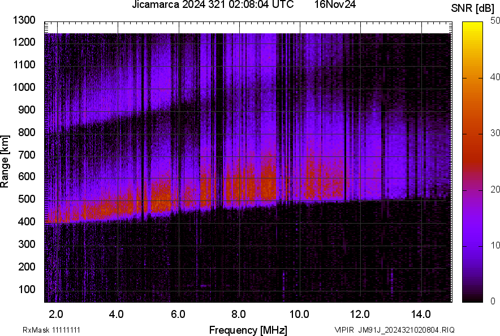Click the range tick label 1100
Viewport: 500px width, 336px height.
pos(24,65)
